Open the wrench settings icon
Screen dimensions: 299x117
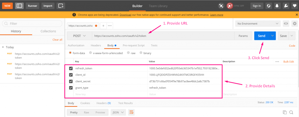click(x=286, y=6)
